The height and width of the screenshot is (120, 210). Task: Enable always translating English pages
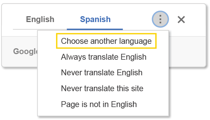click(x=104, y=57)
